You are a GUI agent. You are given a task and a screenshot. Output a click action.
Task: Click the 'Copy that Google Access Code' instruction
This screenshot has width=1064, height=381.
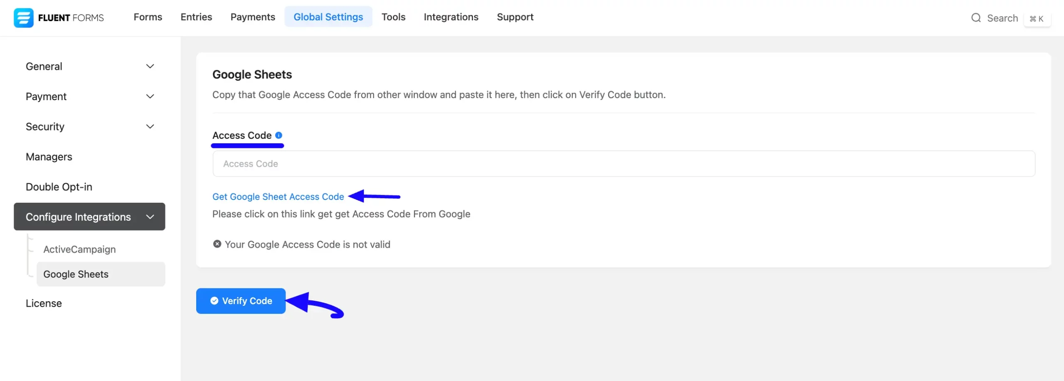[x=439, y=95]
